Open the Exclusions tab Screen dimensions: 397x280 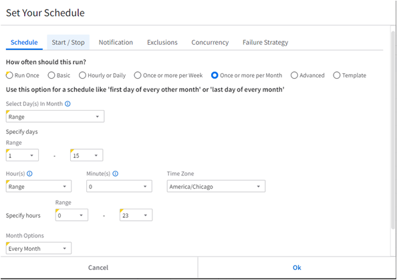click(162, 43)
